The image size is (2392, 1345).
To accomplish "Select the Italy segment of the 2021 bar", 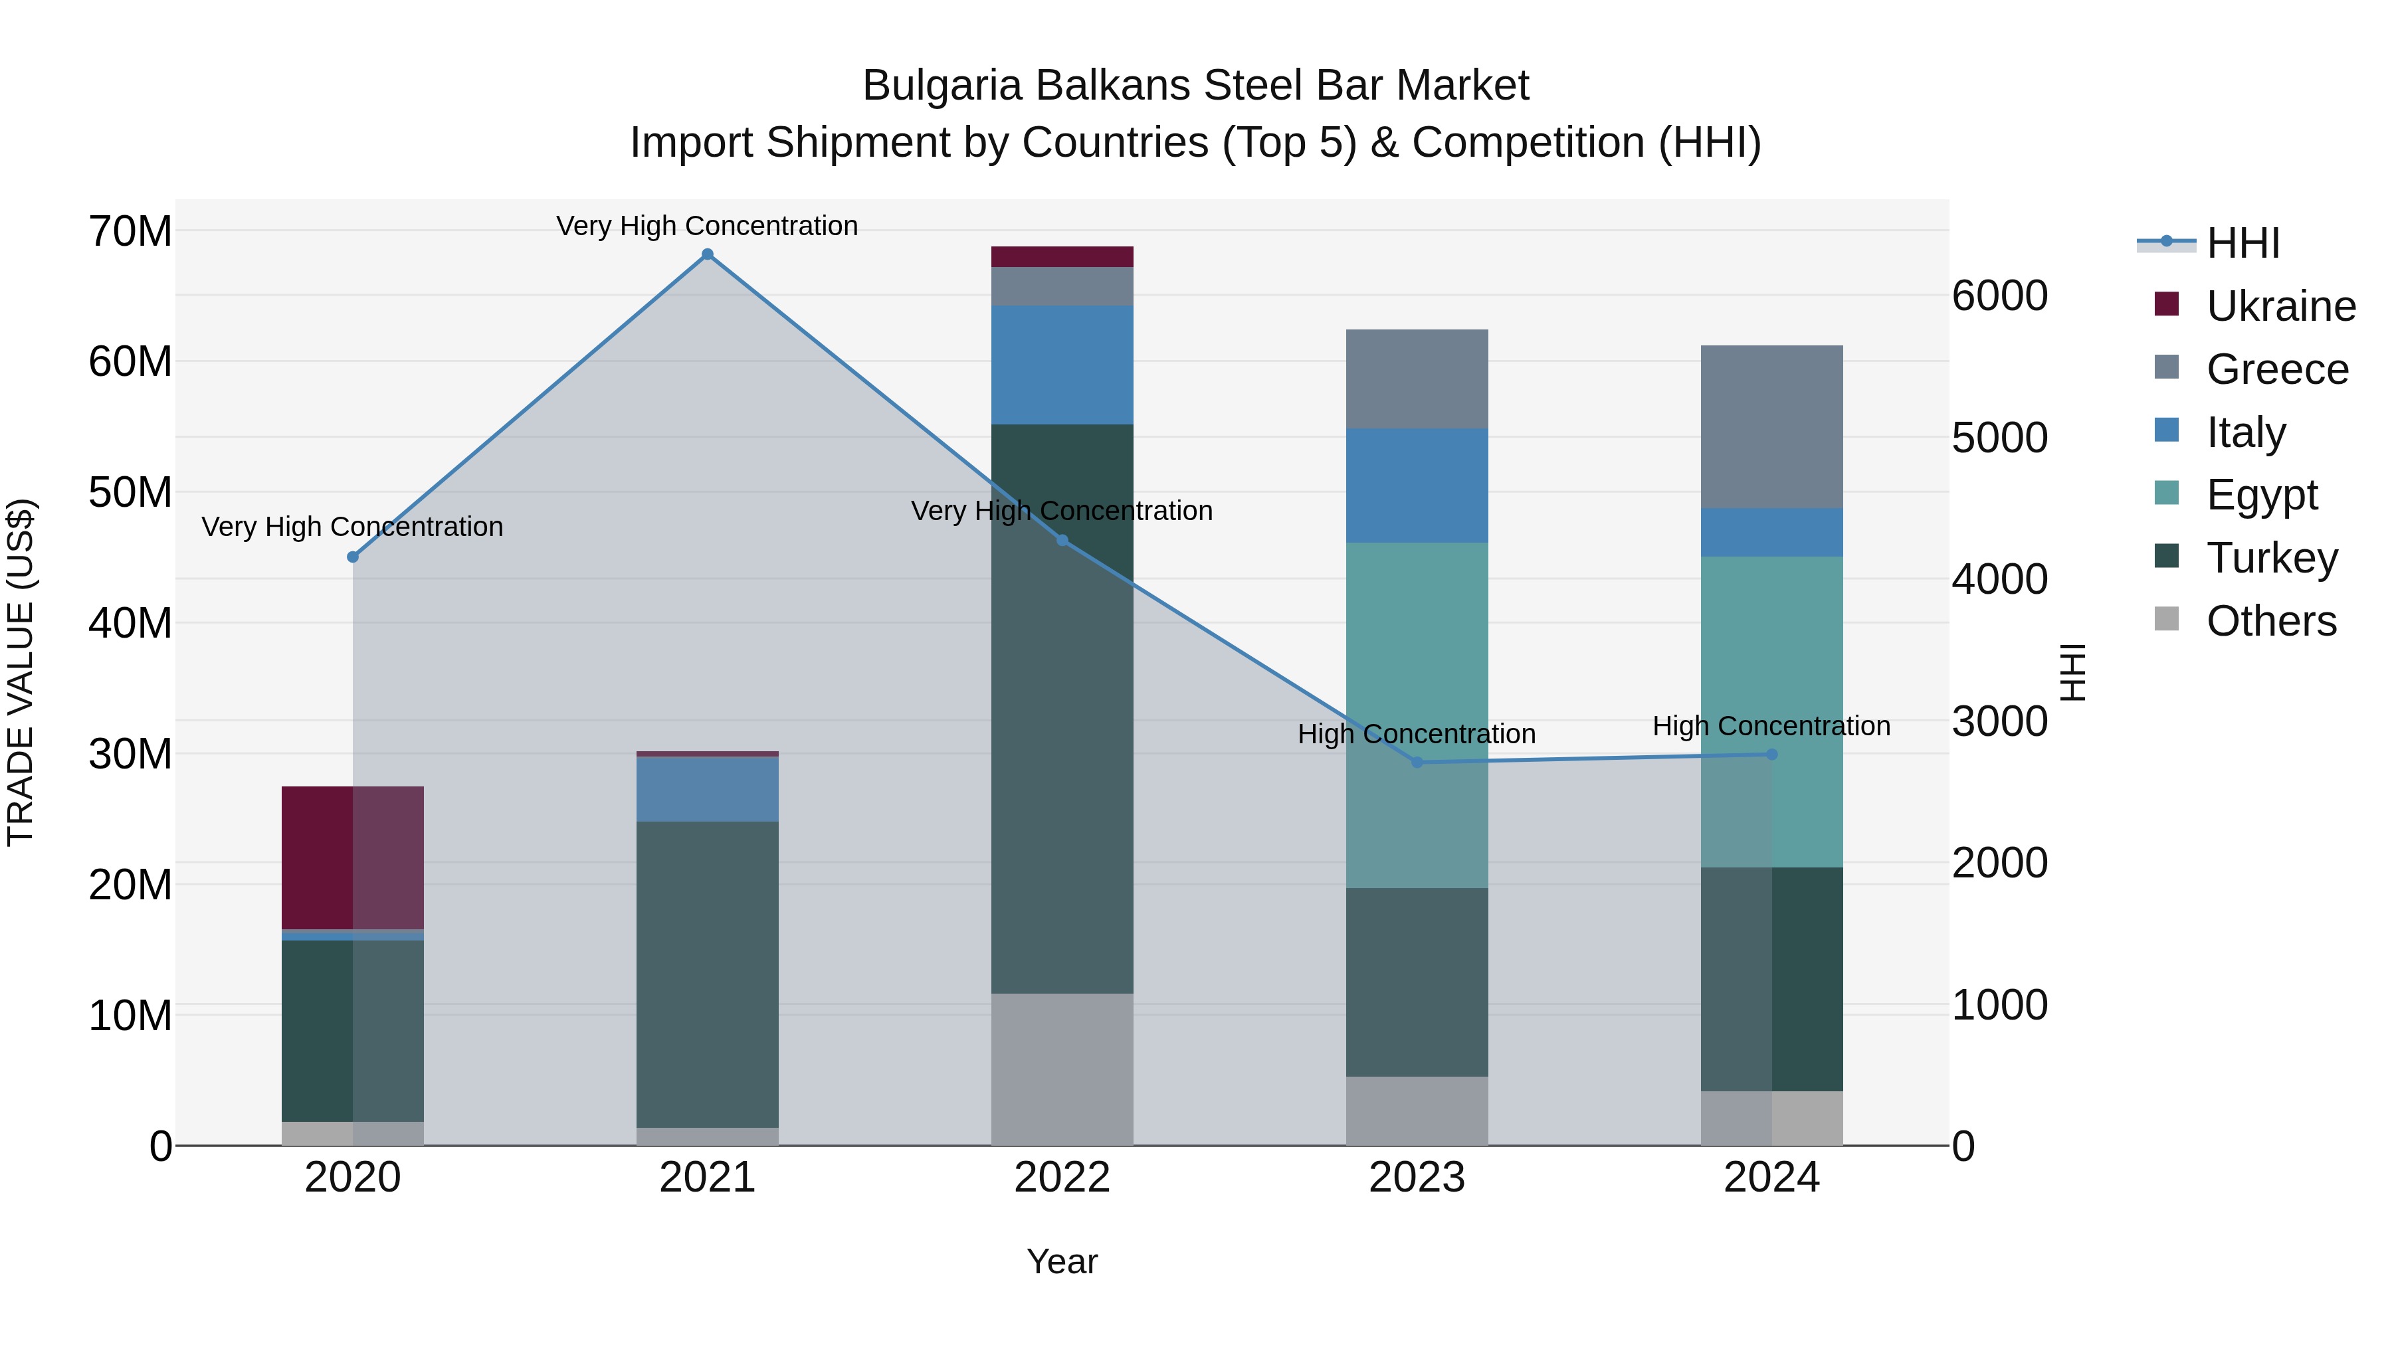I will point(708,789).
